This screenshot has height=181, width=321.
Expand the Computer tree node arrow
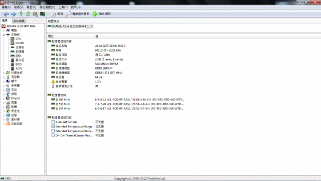point(4,30)
